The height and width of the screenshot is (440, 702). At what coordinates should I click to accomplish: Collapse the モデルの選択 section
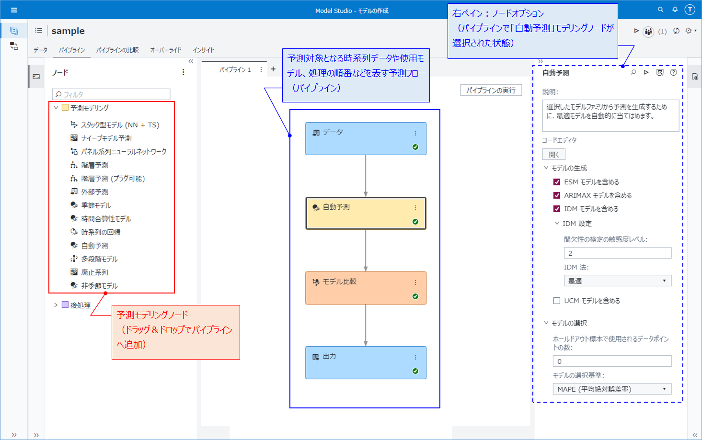click(x=546, y=323)
